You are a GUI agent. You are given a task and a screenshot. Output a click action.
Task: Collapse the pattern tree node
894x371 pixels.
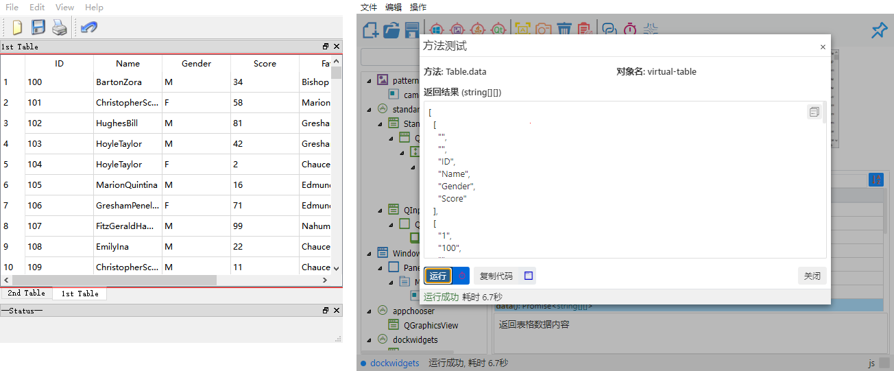coord(370,81)
